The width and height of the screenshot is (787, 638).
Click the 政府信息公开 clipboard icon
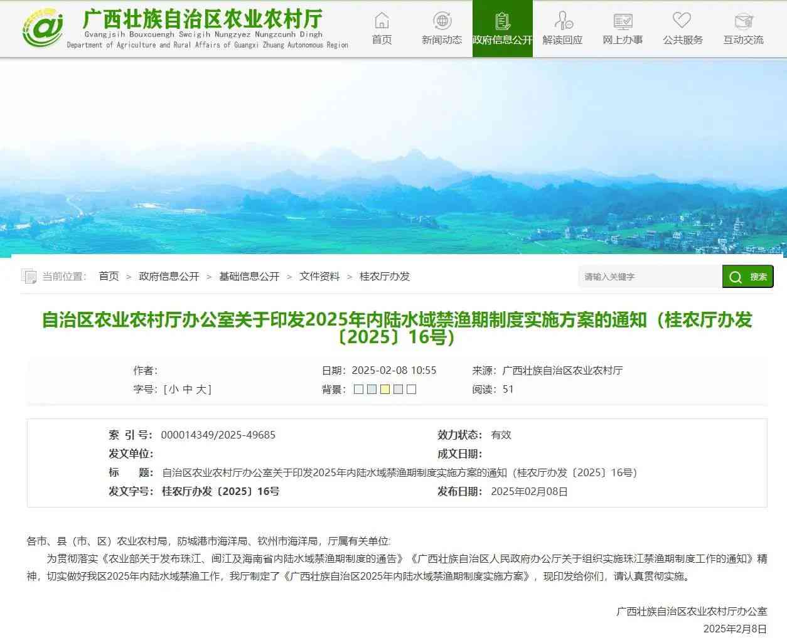502,21
